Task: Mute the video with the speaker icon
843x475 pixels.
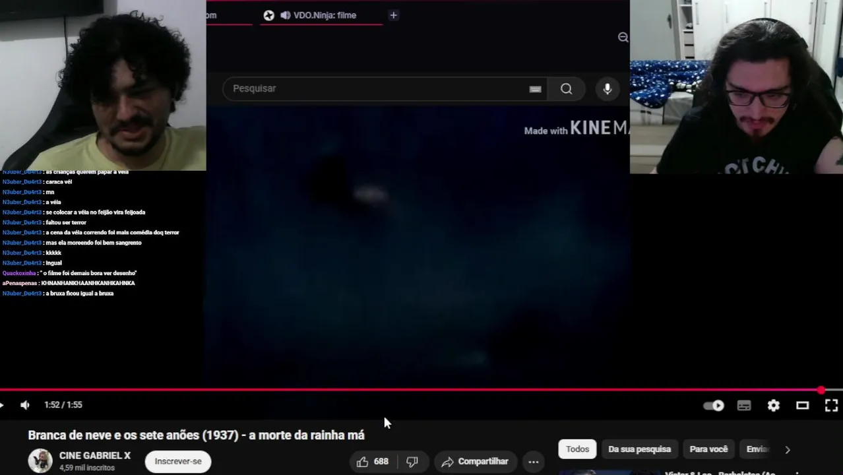Action: click(25, 405)
